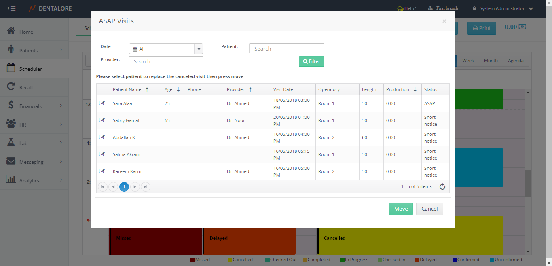
Task: Refresh the ASAP visits grid
Action: coord(442,187)
